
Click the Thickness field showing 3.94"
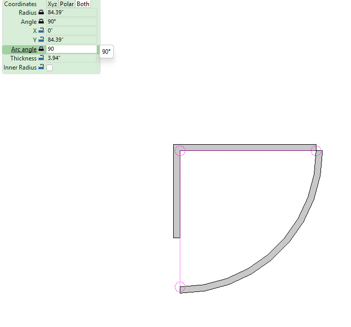pos(72,58)
